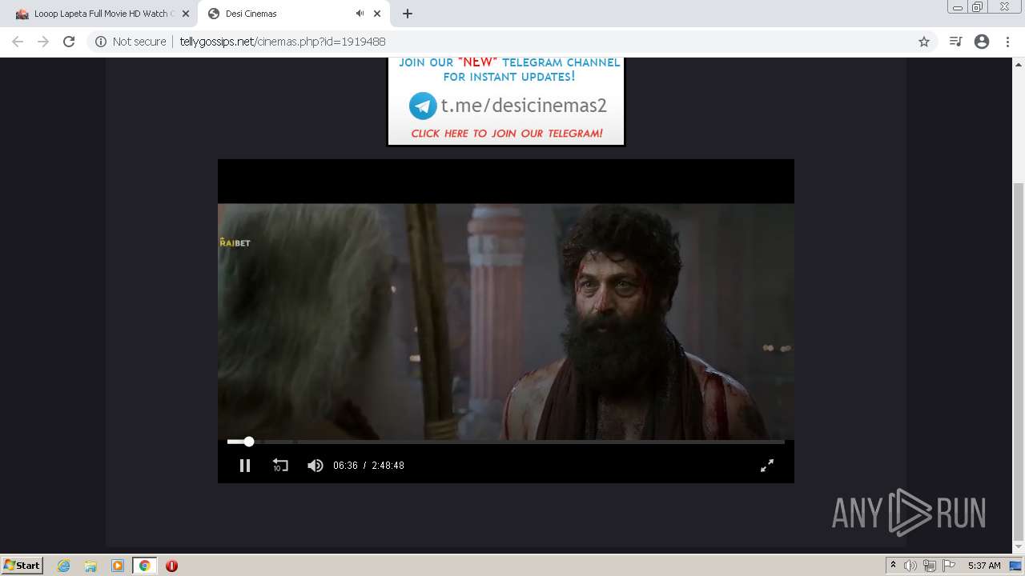Open a new browser tab
Viewport: 1025px width, 576px height.
point(408,14)
